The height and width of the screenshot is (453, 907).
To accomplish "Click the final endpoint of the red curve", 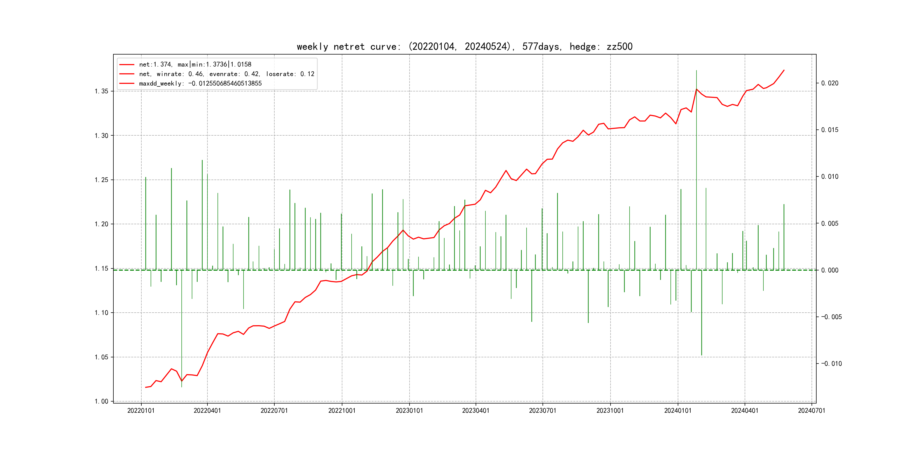I will point(784,70).
